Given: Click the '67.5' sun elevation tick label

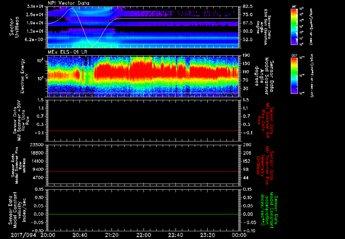Looking at the screenshot, I should tap(248, 23).
